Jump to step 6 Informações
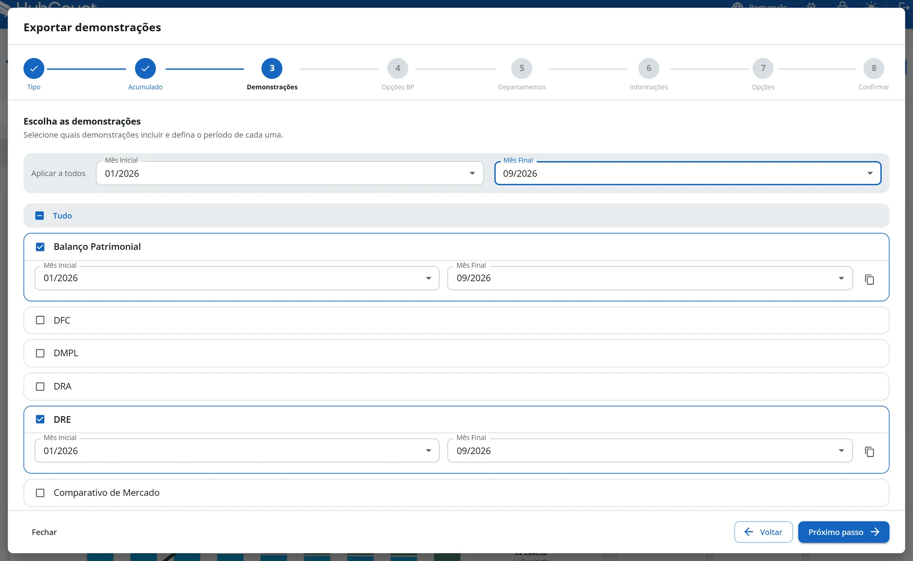 [649, 69]
